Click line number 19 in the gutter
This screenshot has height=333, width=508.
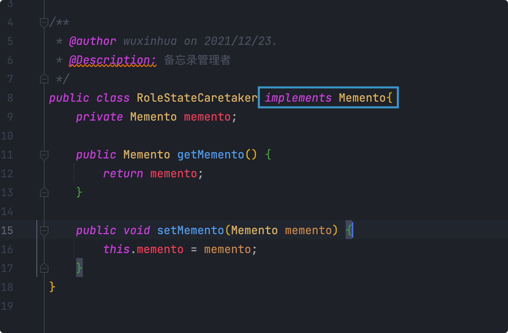pos(7,306)
